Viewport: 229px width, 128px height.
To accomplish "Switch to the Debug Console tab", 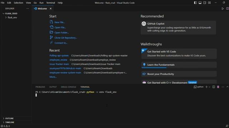I will click(x=68, y=87).
